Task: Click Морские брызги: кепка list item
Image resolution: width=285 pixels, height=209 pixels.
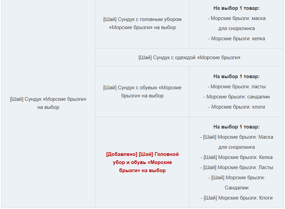Action: tap(236, 39)
